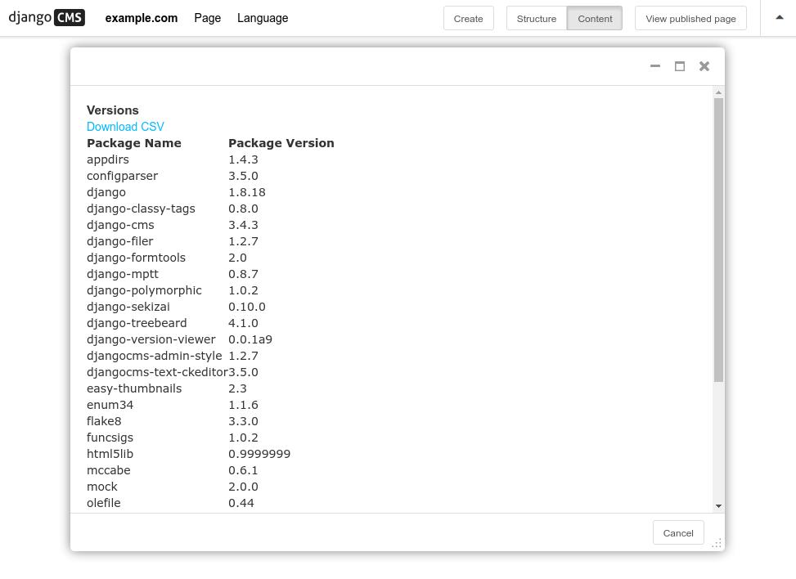Click View published page button
The width and height of the screenshot is (796, 579).
[690, 18]
